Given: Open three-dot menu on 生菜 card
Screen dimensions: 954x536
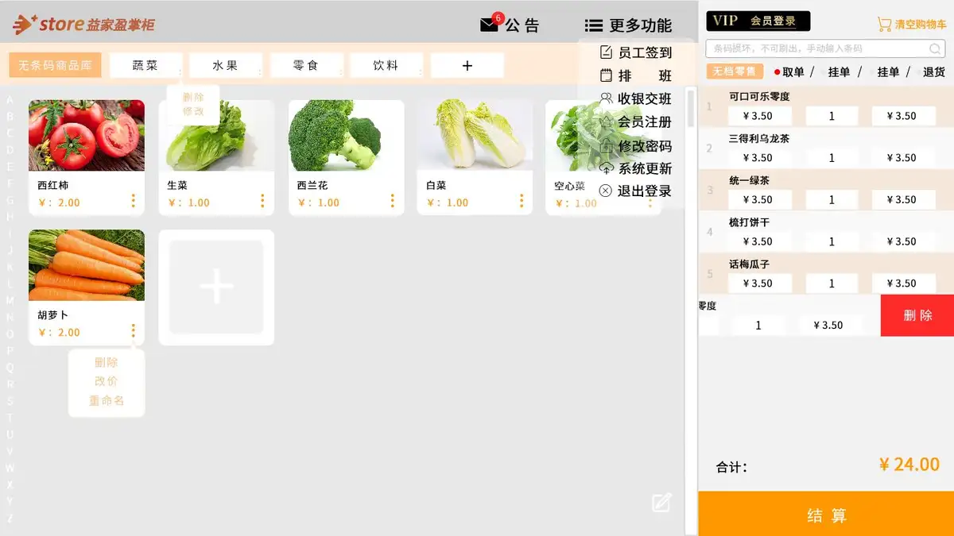Looking at the screenshot, I should point(262,201).
